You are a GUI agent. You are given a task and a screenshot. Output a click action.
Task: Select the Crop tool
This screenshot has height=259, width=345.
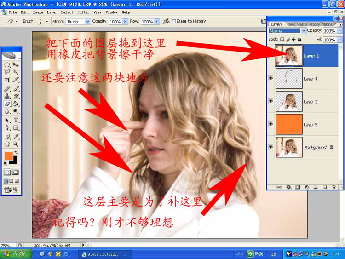[x=7, y=80]
